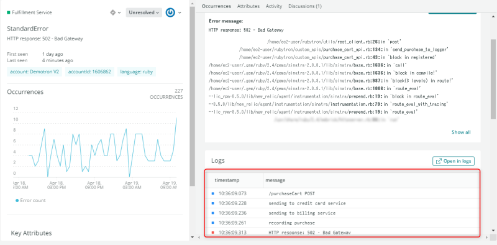497x245 pixels.
Task: Switch to the Attributes tab
Action: coord(248,6)
